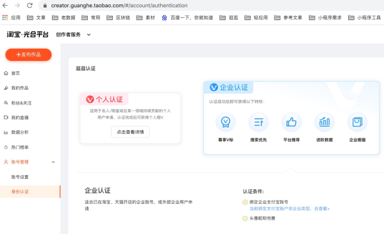Click the 绑定企业支付宝账号 condition text
This screenshot has height=234, width=384.
[x=269, y=202]
